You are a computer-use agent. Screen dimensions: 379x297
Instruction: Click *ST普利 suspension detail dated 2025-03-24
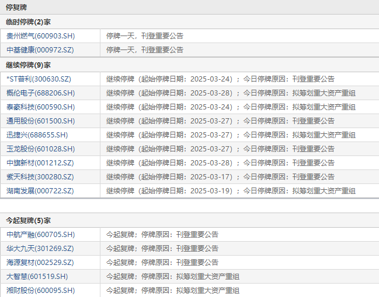[220, 79]
